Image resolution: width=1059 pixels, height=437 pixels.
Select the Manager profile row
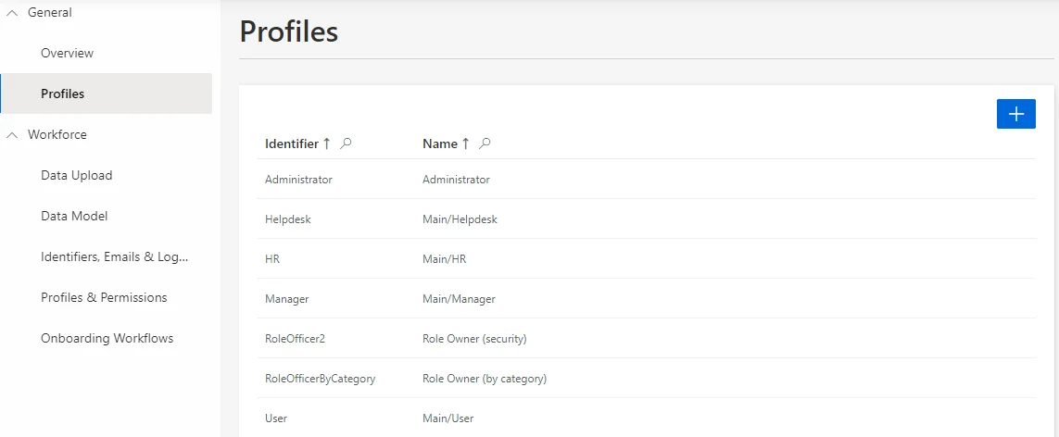(287, 299)
